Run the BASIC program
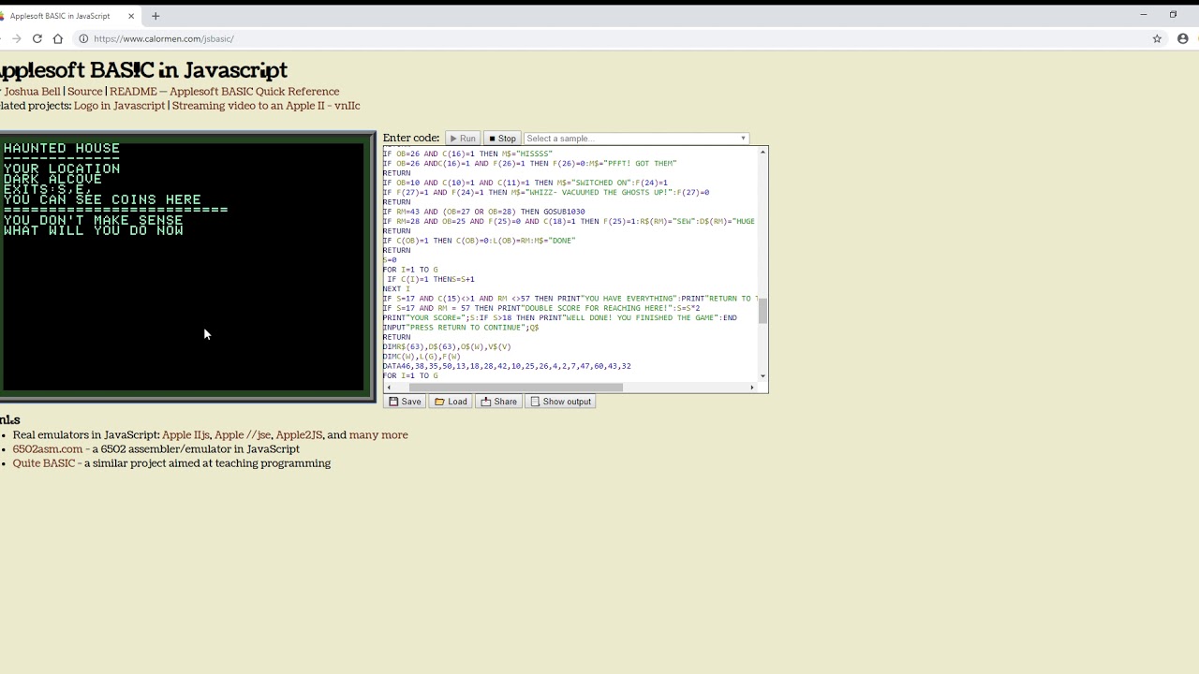The width and height of the screenshot is (1199, 674). tap(463, 139)
